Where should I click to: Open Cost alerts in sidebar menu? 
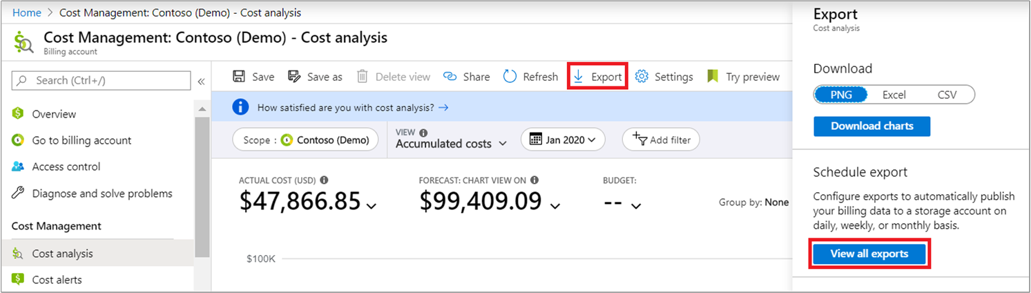pos(57,280)
